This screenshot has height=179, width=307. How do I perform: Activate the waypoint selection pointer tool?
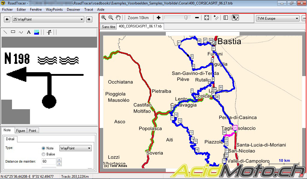coord(235,18)
